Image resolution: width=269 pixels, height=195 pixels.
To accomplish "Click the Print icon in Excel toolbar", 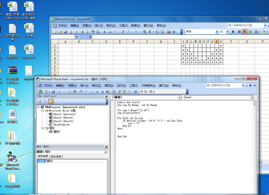I will tap(82, 32).
